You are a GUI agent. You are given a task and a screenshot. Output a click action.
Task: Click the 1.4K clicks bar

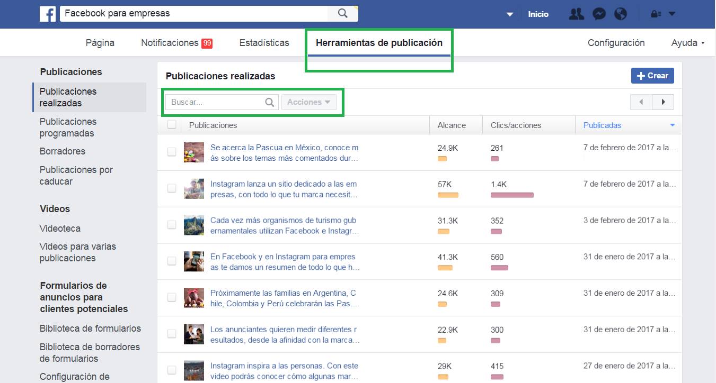512,195
